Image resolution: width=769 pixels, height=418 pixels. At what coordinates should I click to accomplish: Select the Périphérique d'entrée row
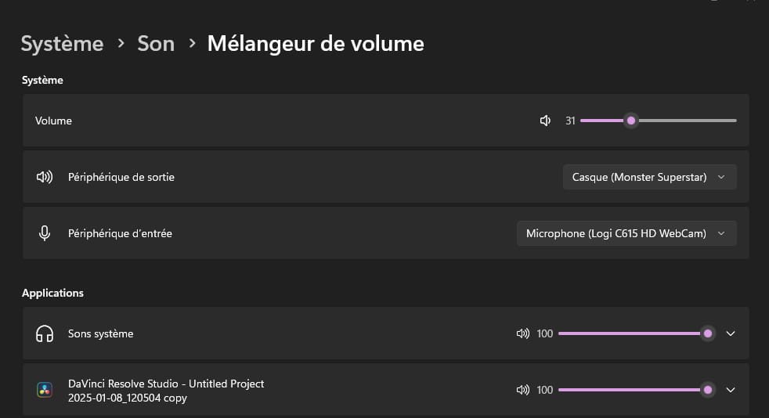pos(386,233)
